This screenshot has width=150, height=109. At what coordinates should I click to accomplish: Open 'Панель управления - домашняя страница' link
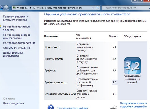[x=15, y=18]
